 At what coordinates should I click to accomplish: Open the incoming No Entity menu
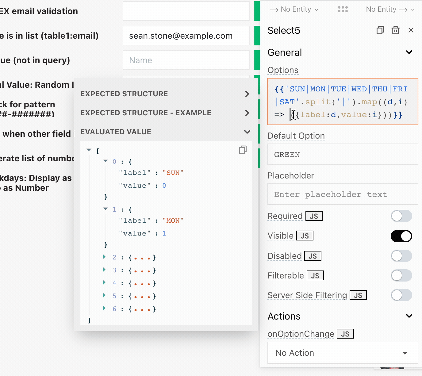tap(294, 10)
